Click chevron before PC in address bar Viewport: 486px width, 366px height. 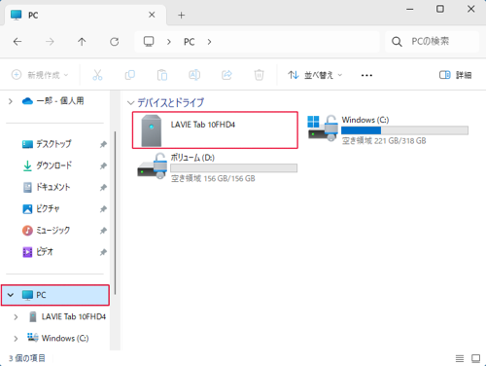click(x=169, y=42)
